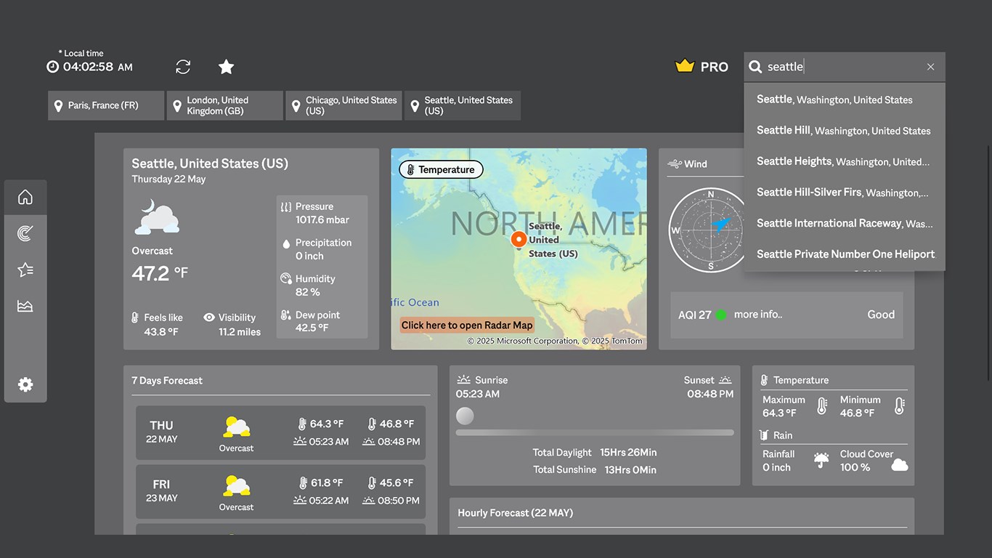Select Seattle Hill, Washington from suggestions
992x558 pixels.
pos(843,130)
